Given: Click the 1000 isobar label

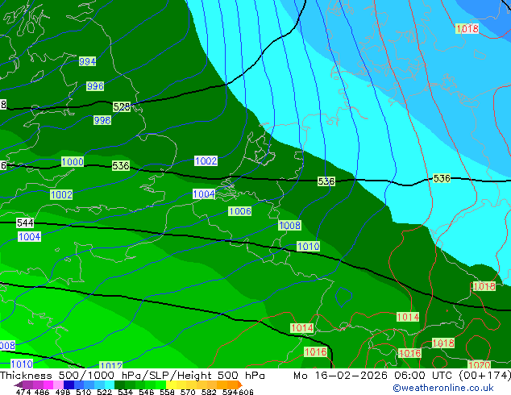Looking at the screenshot, I should 73,162.
